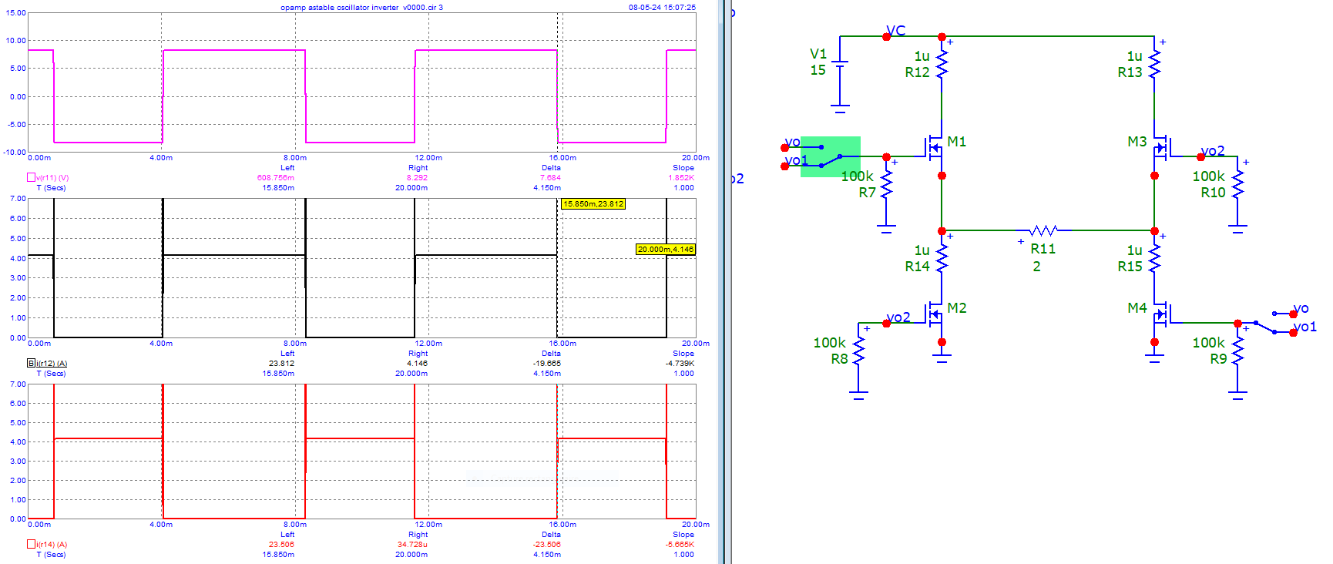Click the 100k value of R7

pos(857,176)
